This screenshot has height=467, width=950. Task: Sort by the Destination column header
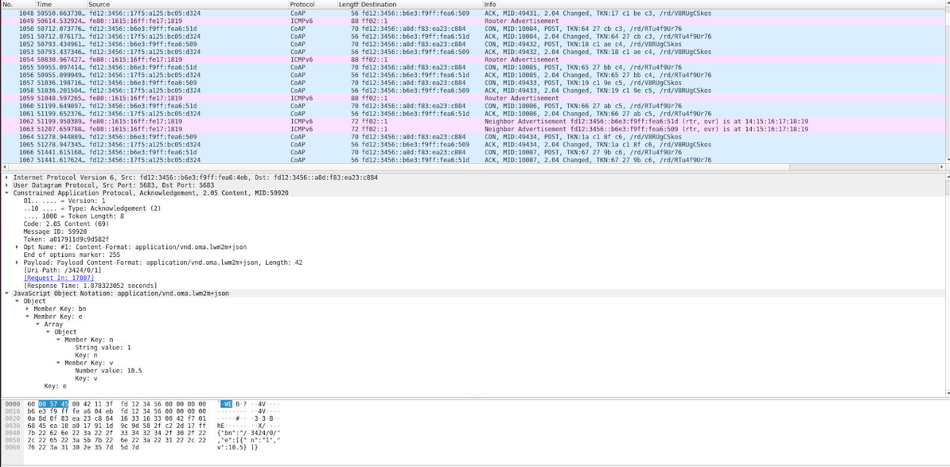[421, 4]
